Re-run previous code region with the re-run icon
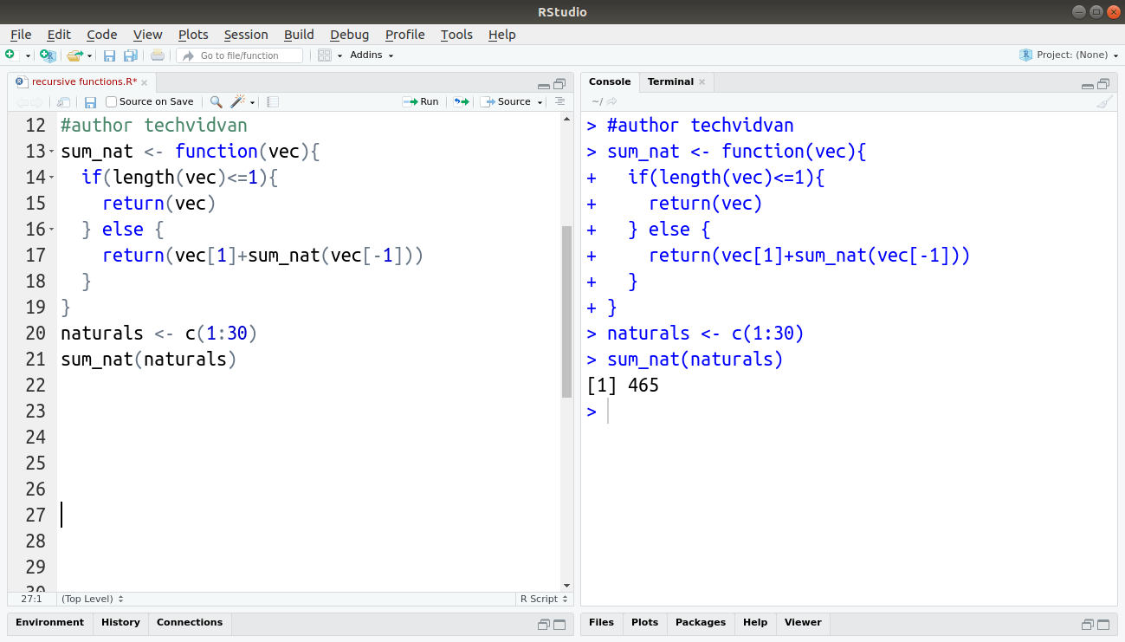The width and height of the screenshot is (1125, 642). click(x=461, y=101)
